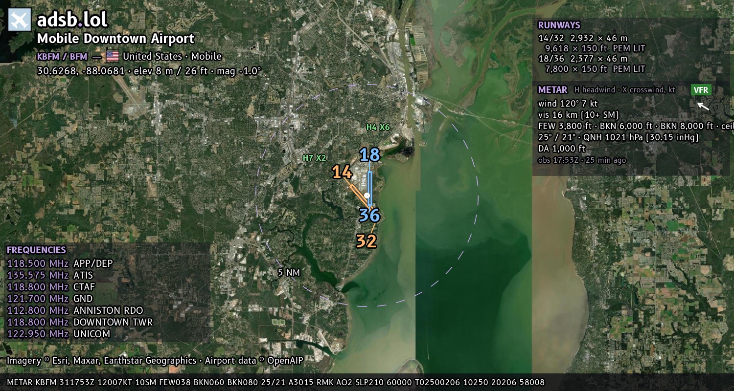Click the runway 14 label

[x=342, y=173]
